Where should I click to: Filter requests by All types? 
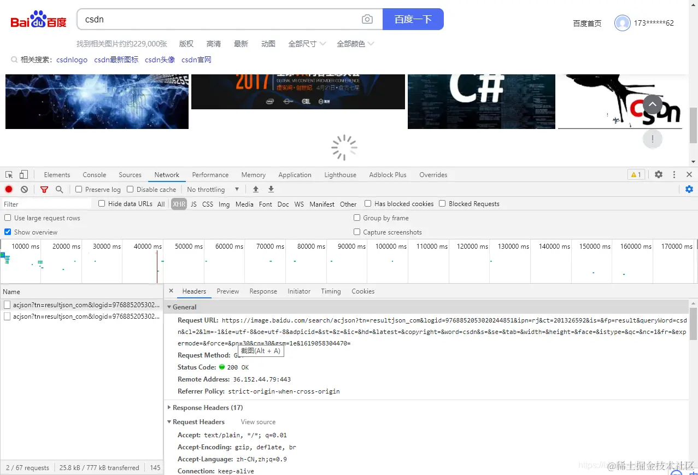(161, 204)
